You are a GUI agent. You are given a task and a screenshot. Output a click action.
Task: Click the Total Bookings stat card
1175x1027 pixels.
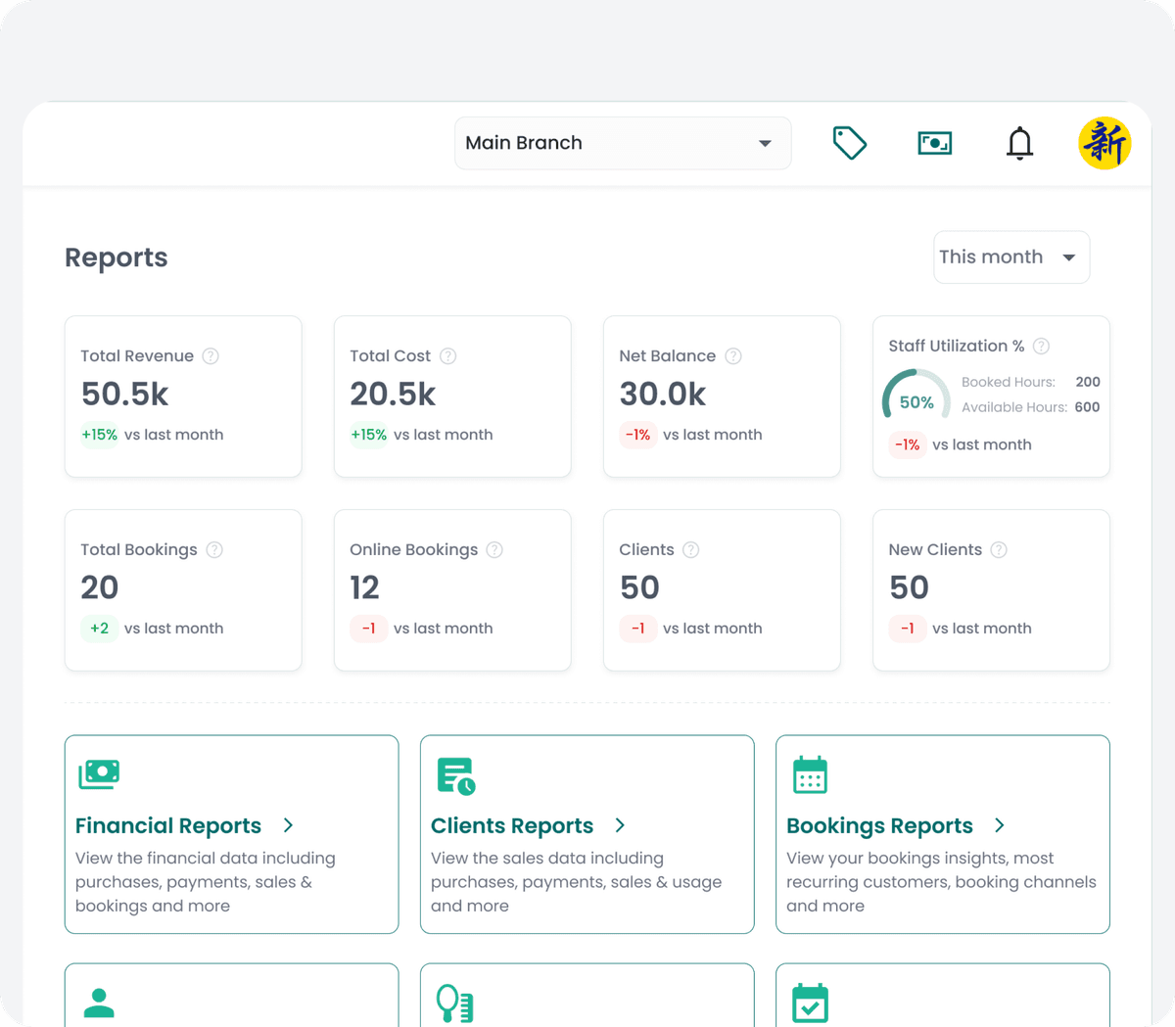click(x=182, y=589)
